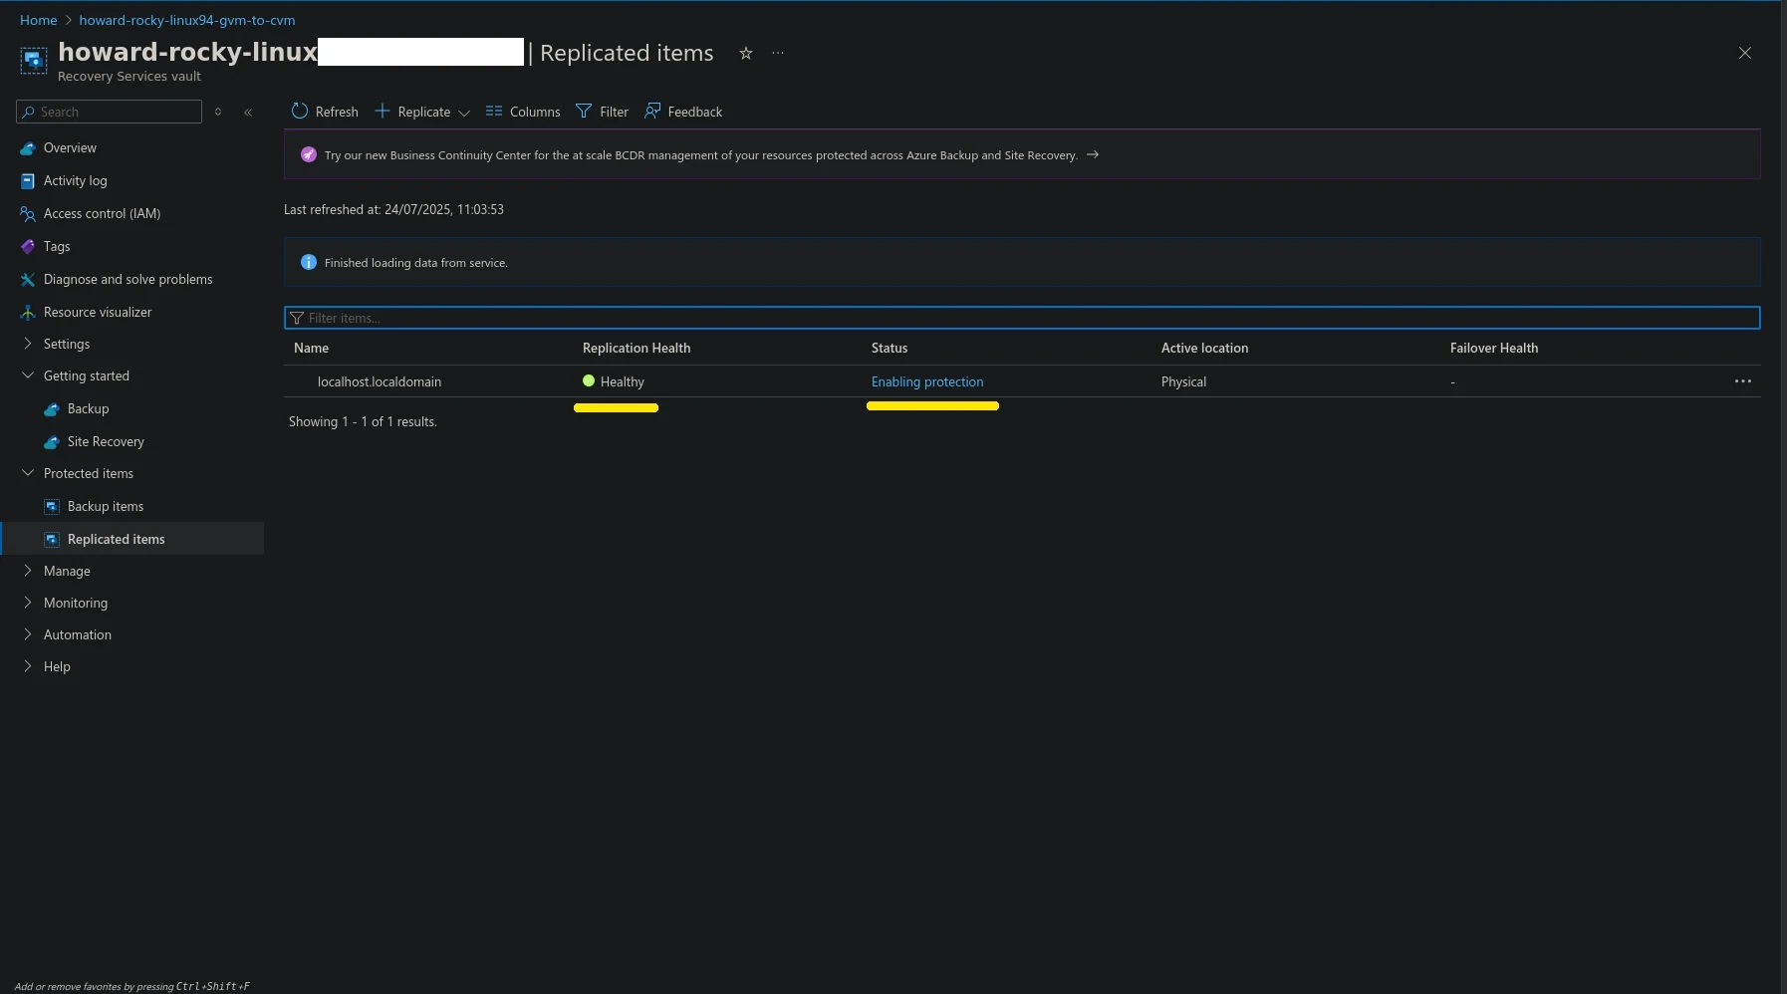The width and height of the screenshot is (1787, 994).
Task: Click the Access control people icon
Action: tap(28, 213)
